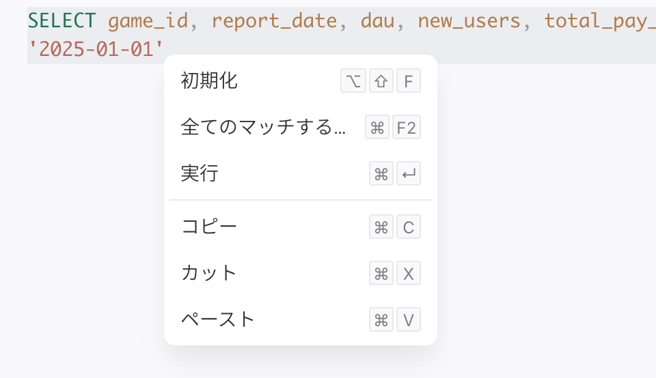Run the query via 実行
The image size is (656, 378).
point(301,173)
